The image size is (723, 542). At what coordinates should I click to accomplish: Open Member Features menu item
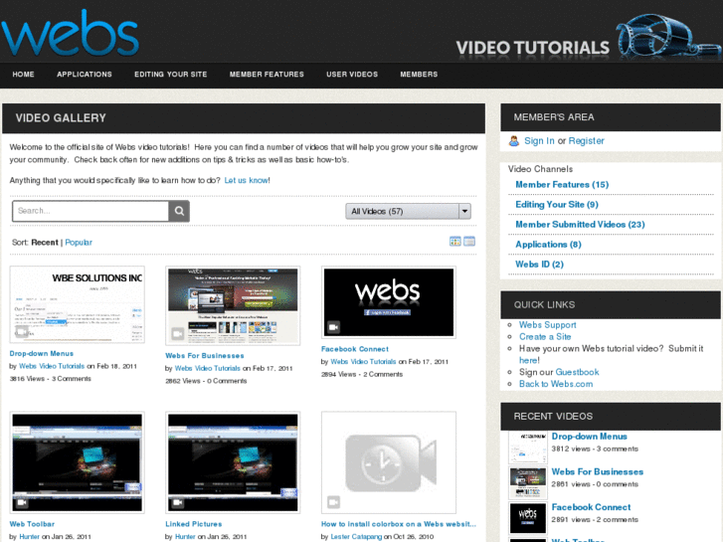click(x=267, y=75)
